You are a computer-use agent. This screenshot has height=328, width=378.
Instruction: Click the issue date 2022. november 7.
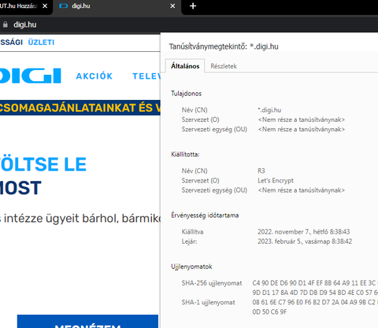click(304, 232)
